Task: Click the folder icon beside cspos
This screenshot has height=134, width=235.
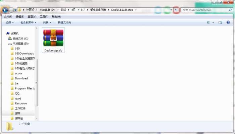Action: tap(12, 73)
